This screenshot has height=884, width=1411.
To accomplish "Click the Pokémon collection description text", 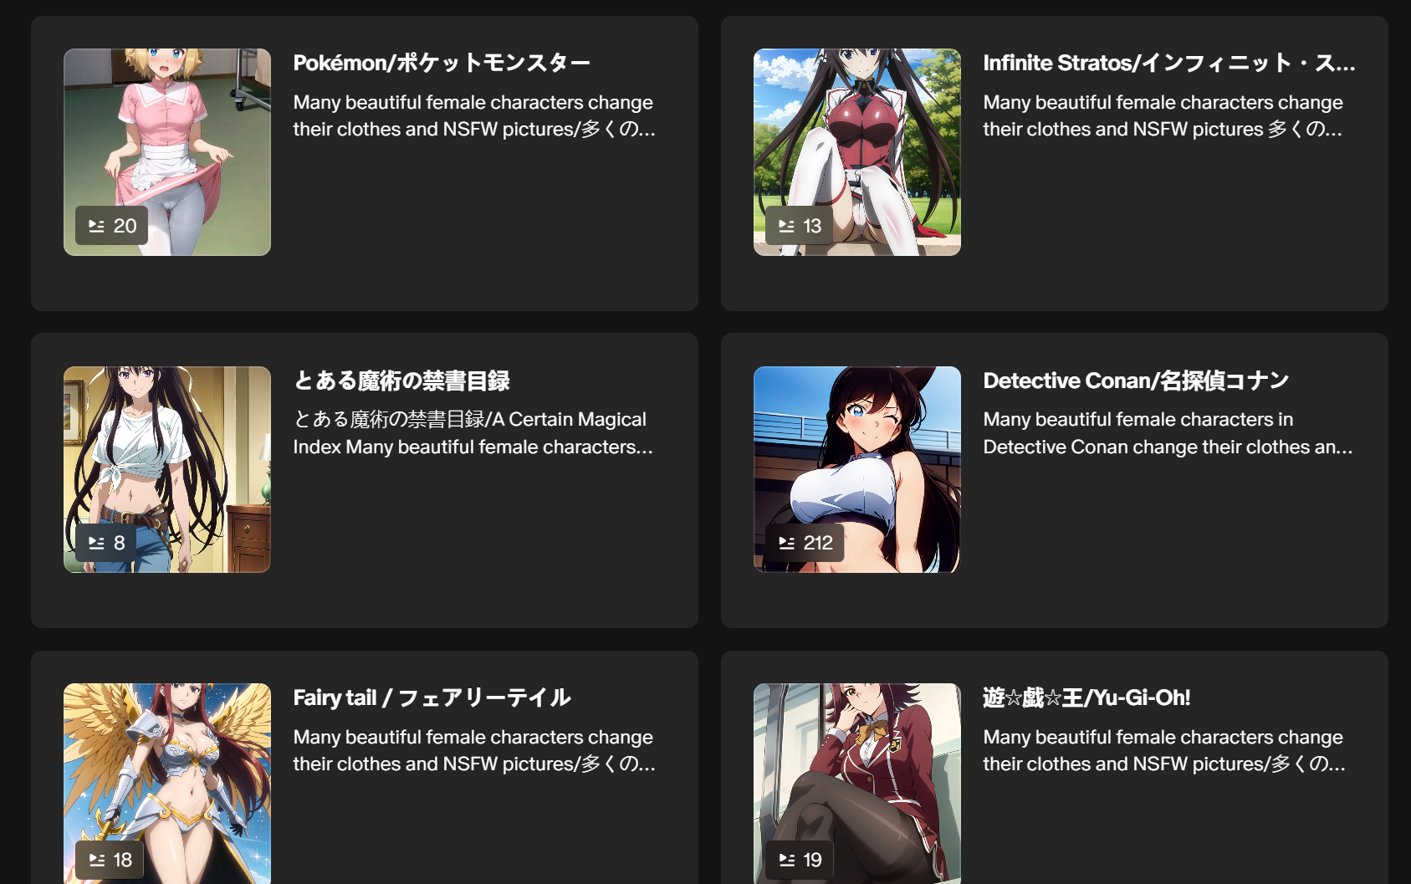I will point(474,115).
